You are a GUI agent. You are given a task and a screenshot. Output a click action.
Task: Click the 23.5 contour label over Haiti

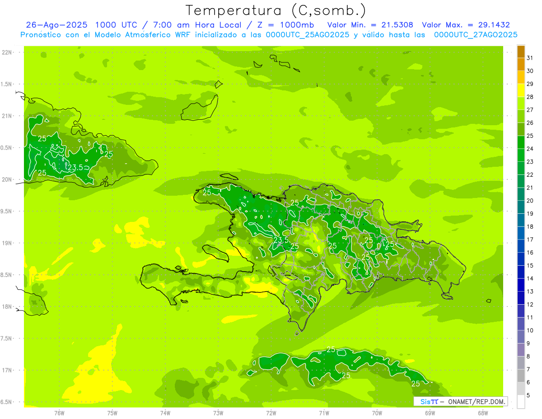pyautogui.click(x=281, y=240)
